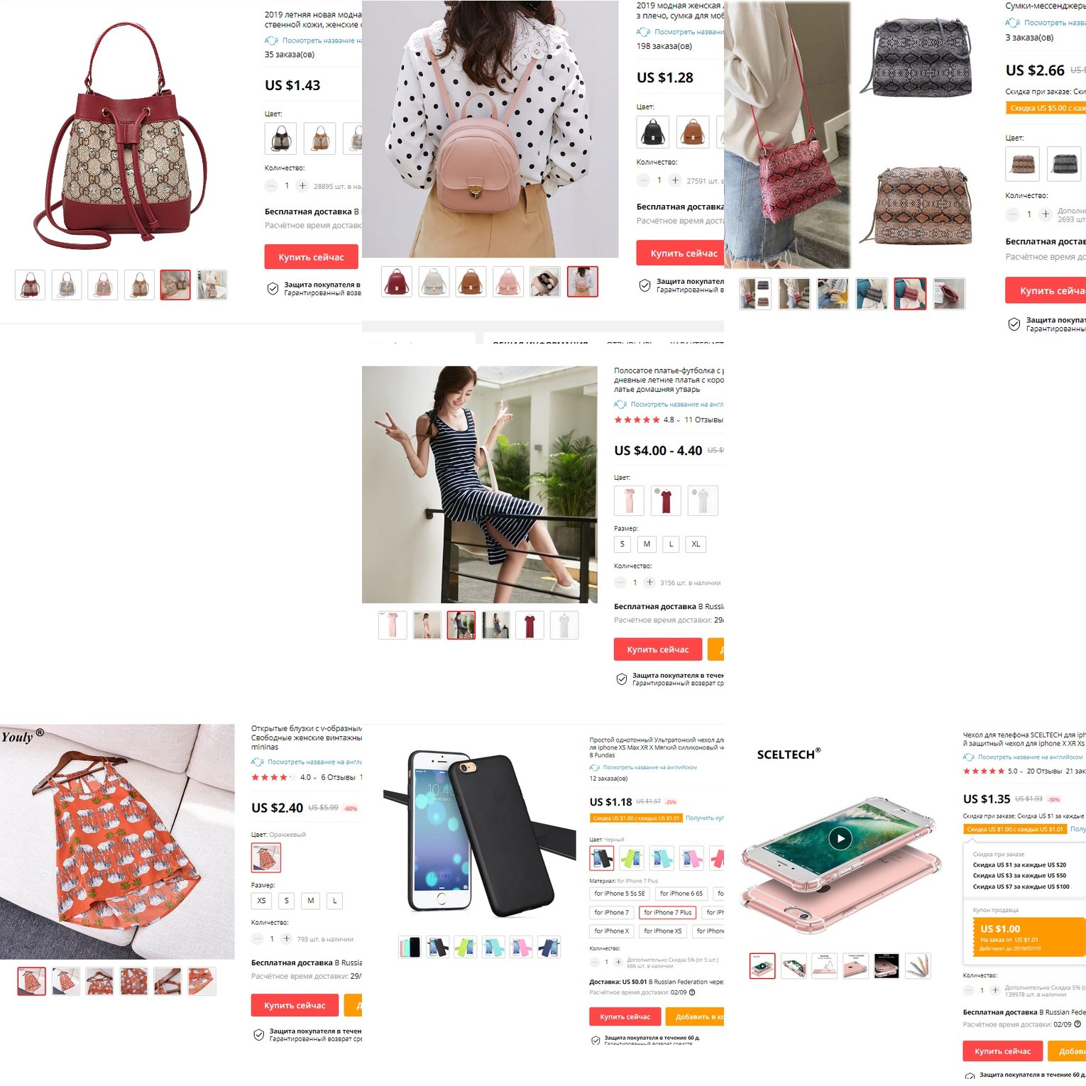Image resolution: width=1086 pixels, height=1086 pixels.
Task: Increase quantity in the striped dress listing
Action: click(x=649, y=582)
